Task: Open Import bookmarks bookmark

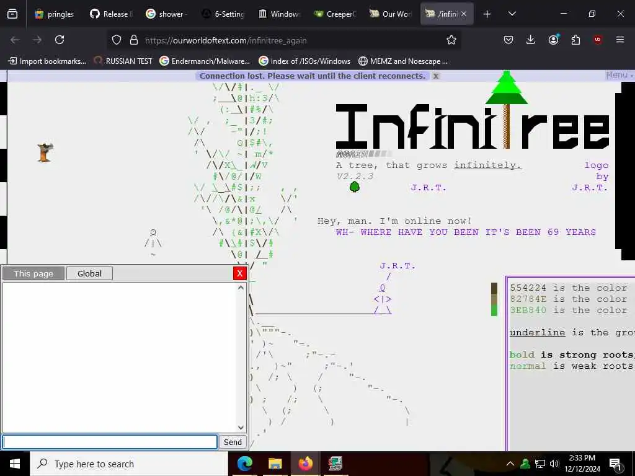Action: (47, 61)
